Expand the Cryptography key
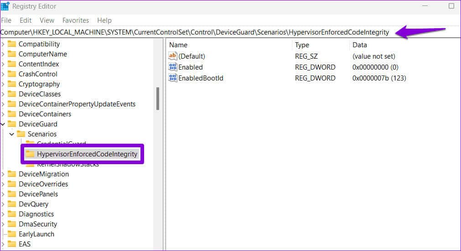The height and width of the screenshot is (251, 461). tap(3, 84)
